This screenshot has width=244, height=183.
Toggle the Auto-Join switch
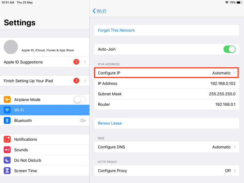pyautogui.click(x=229, y=49)
